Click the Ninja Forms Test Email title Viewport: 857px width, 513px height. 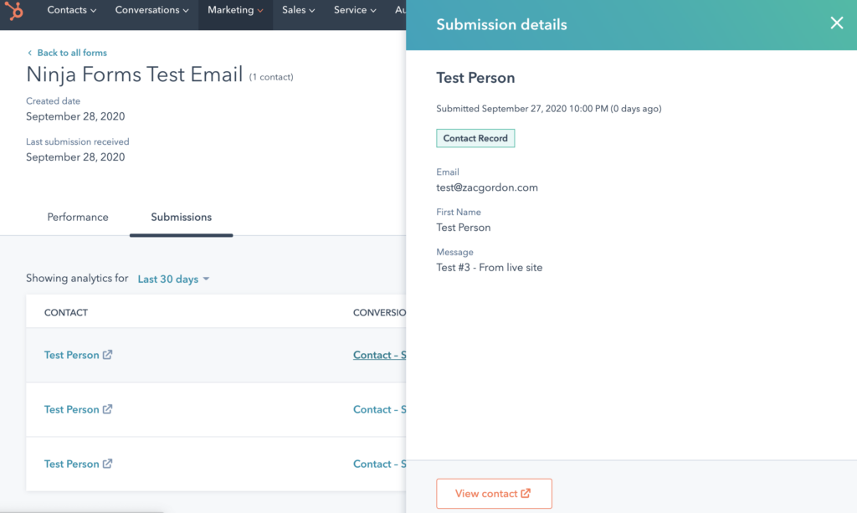135,74
